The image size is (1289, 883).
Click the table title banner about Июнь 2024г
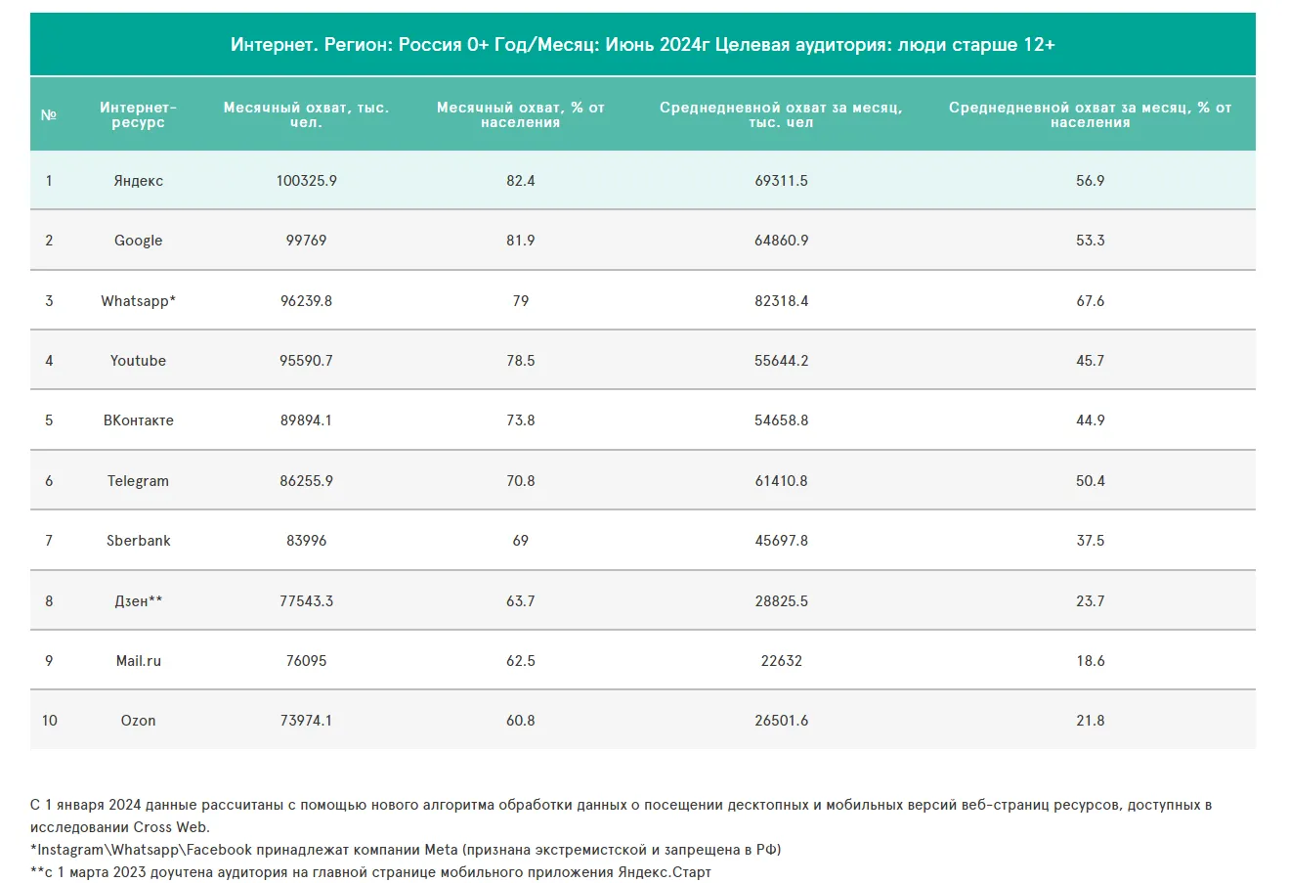point(642,45)
